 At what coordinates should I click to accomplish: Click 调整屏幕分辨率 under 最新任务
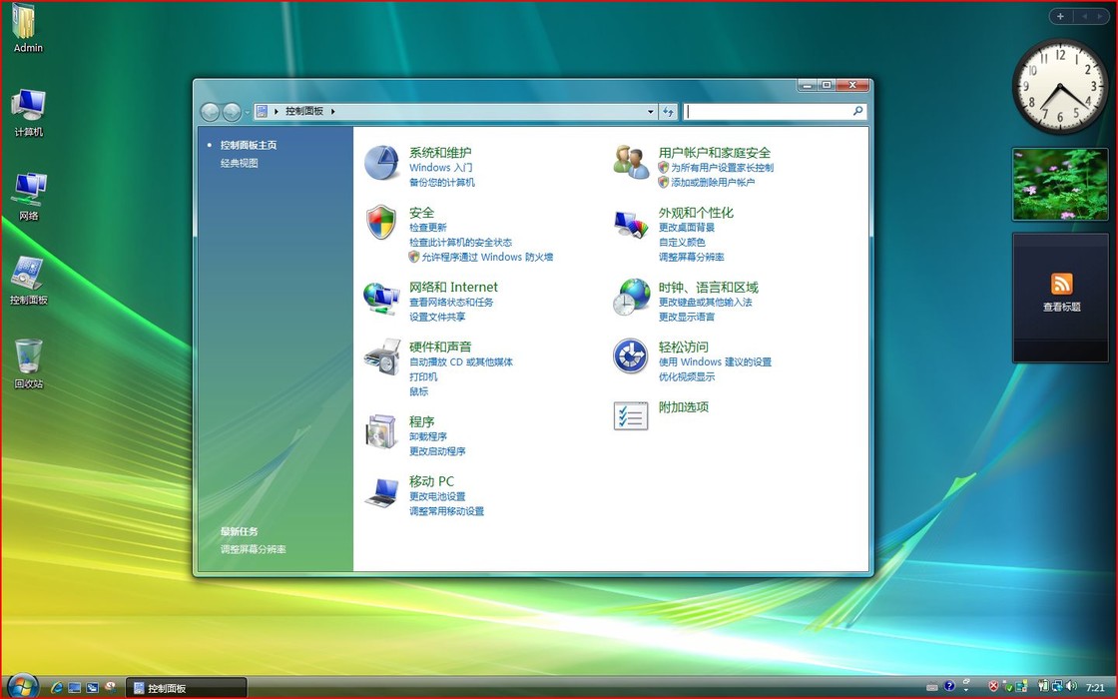(254, 549)
